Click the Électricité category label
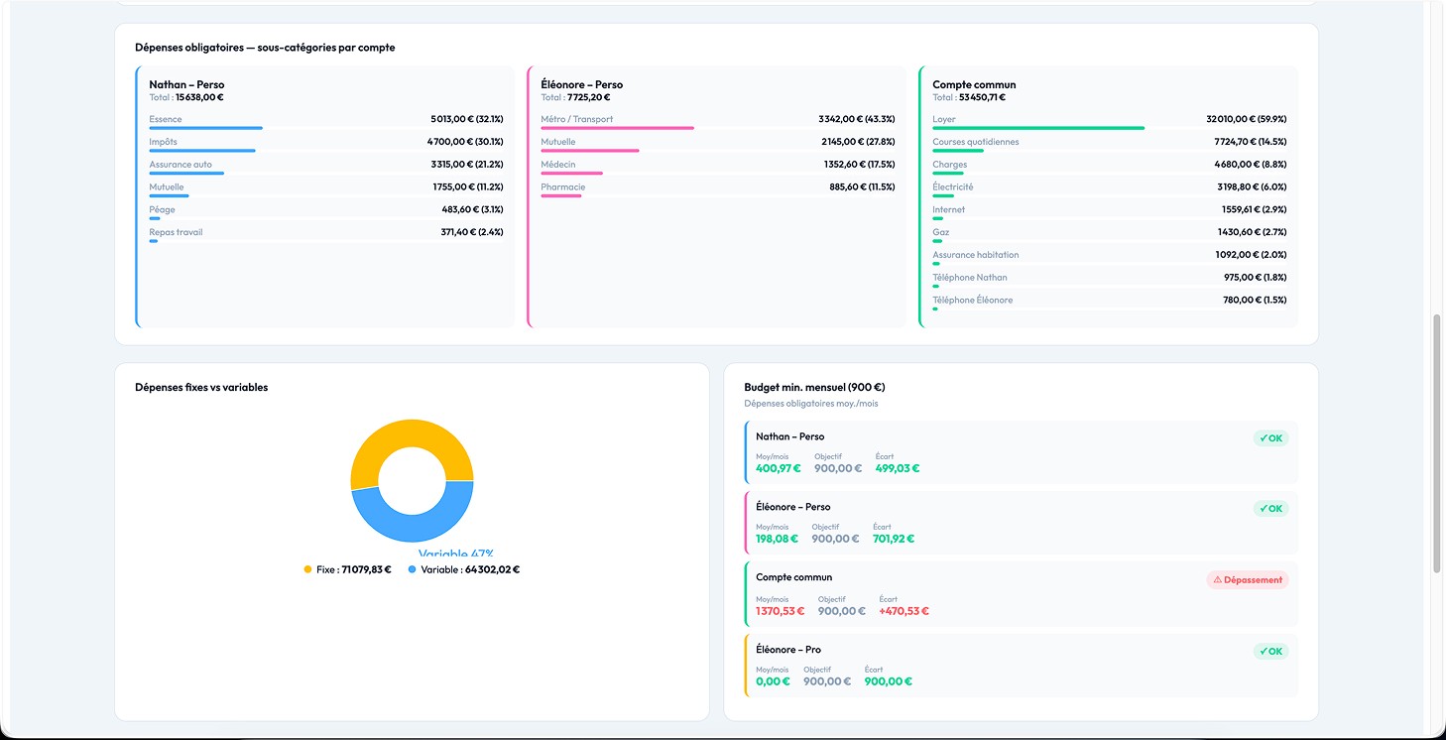This screenshot has height=740, width=1446. [952, 187]
